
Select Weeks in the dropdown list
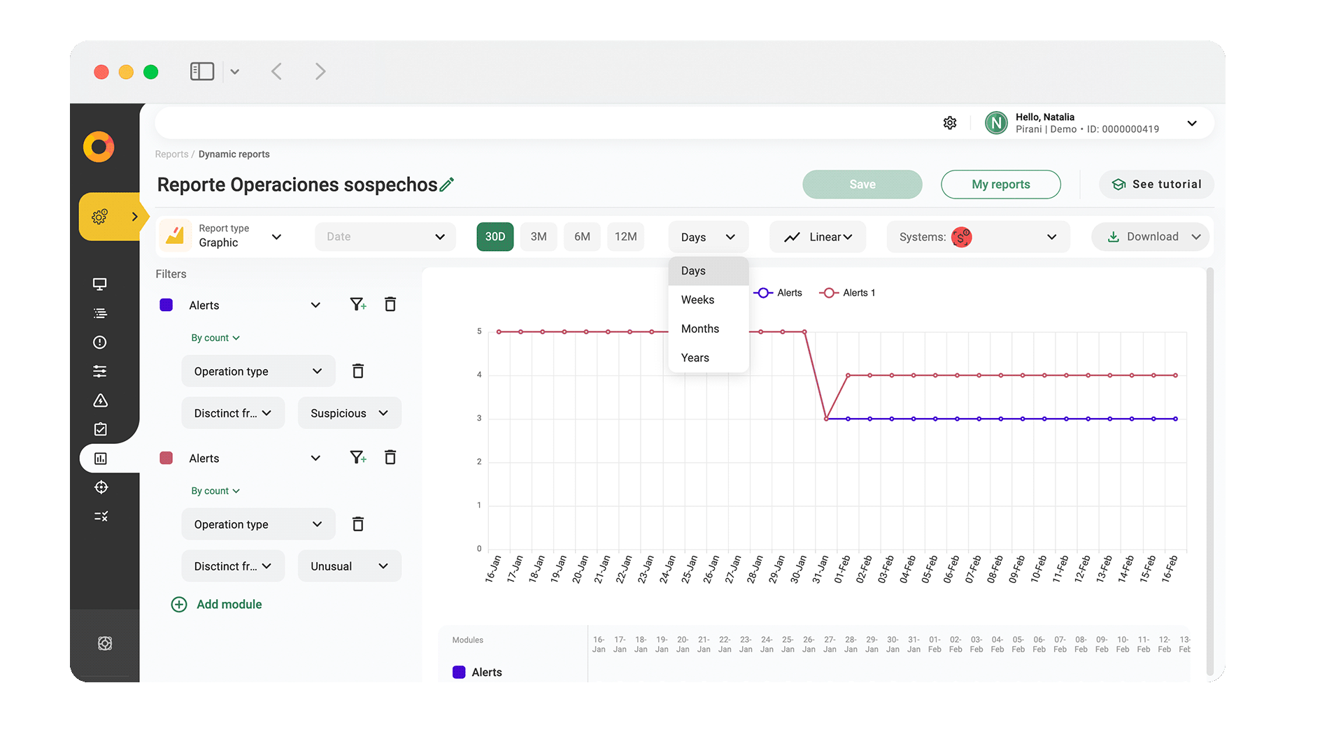(697, 299)
